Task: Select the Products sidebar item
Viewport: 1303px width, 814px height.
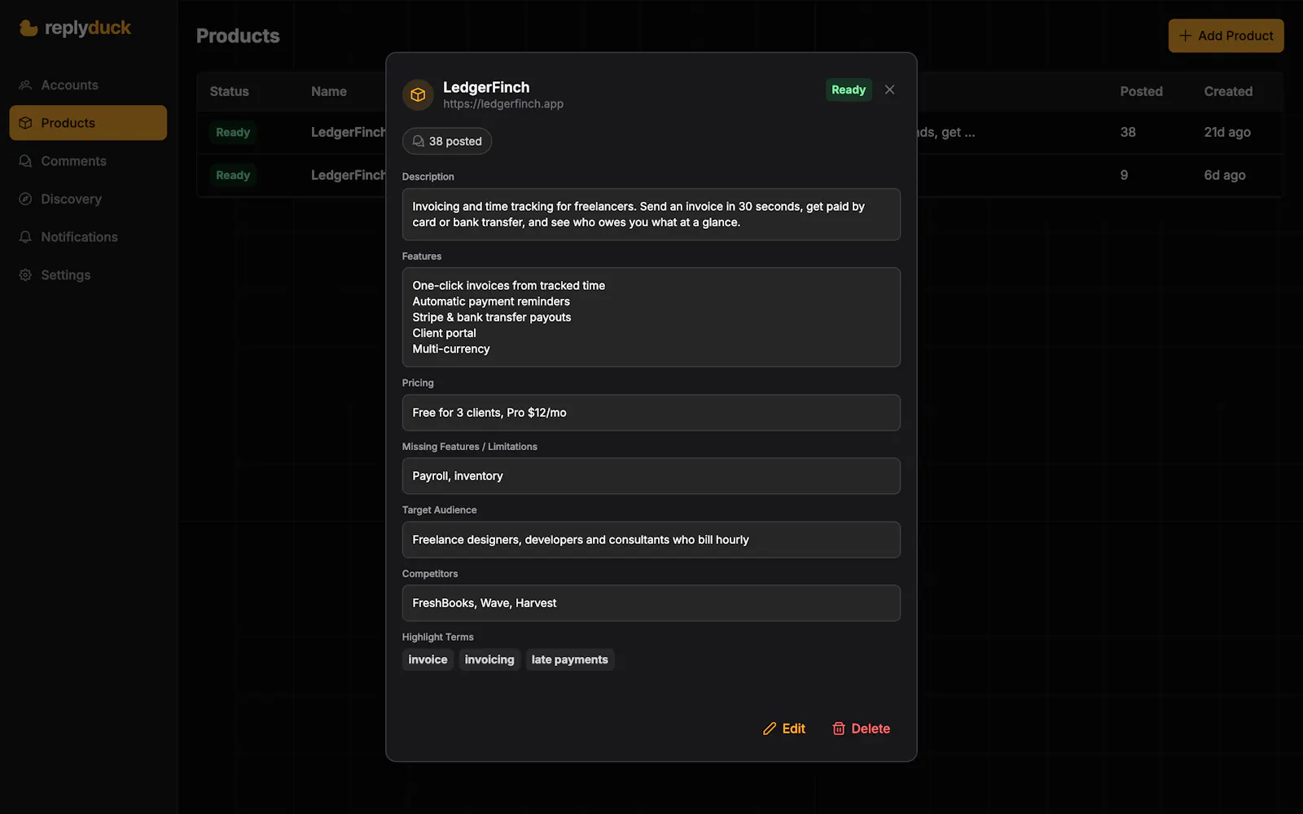Action: pyautogui.click(x=88, y=123)
